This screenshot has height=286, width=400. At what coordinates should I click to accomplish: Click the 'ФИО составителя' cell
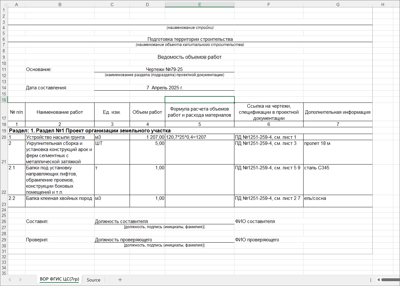coord(268,221)
